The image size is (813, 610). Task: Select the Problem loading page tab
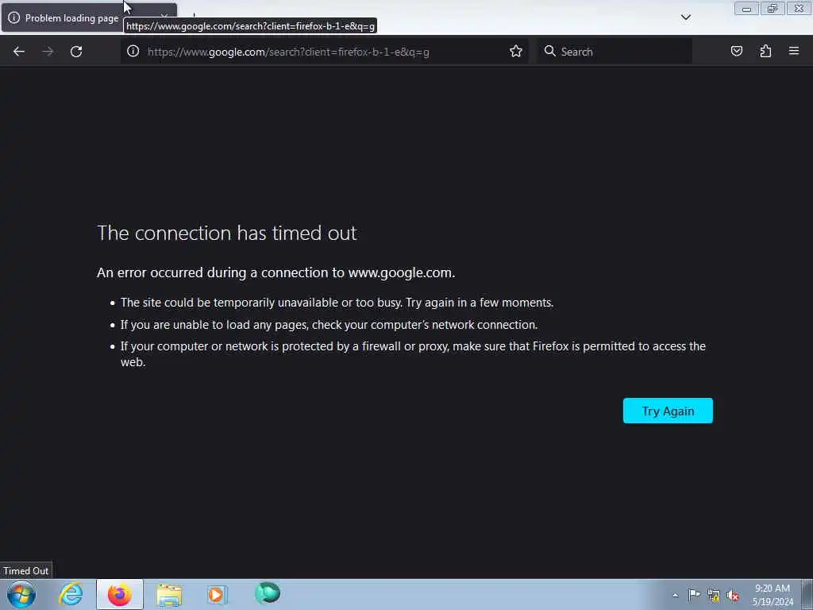coord(71,18)
